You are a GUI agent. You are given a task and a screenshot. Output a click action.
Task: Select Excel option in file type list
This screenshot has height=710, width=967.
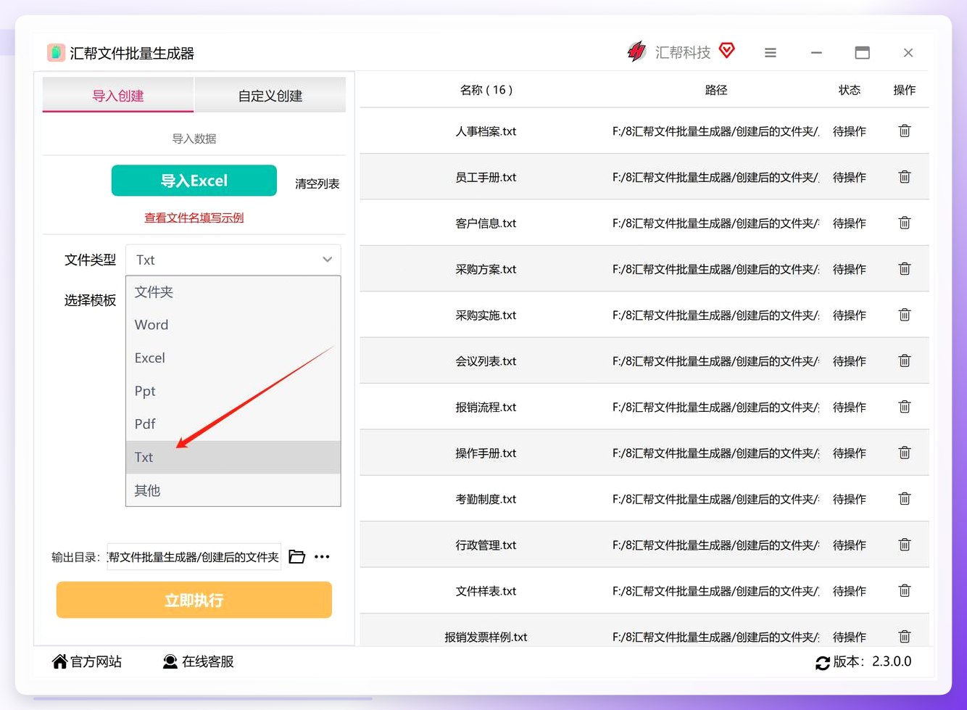click(233, 358)
